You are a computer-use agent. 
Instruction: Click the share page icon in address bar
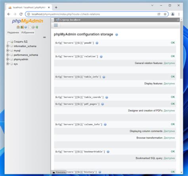tap(159, 14)
